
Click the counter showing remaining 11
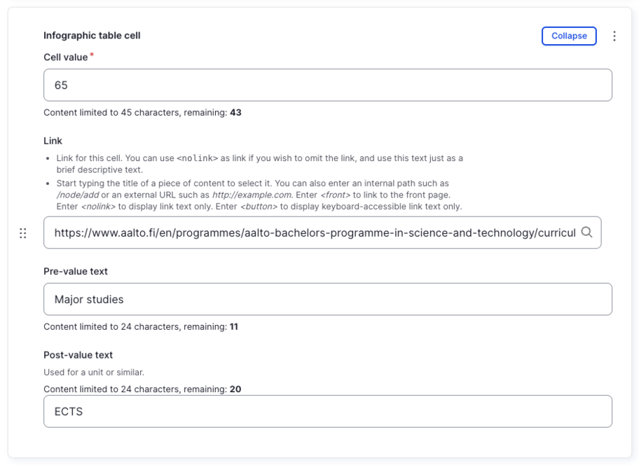pyautogui.click(x=140, y=326)
